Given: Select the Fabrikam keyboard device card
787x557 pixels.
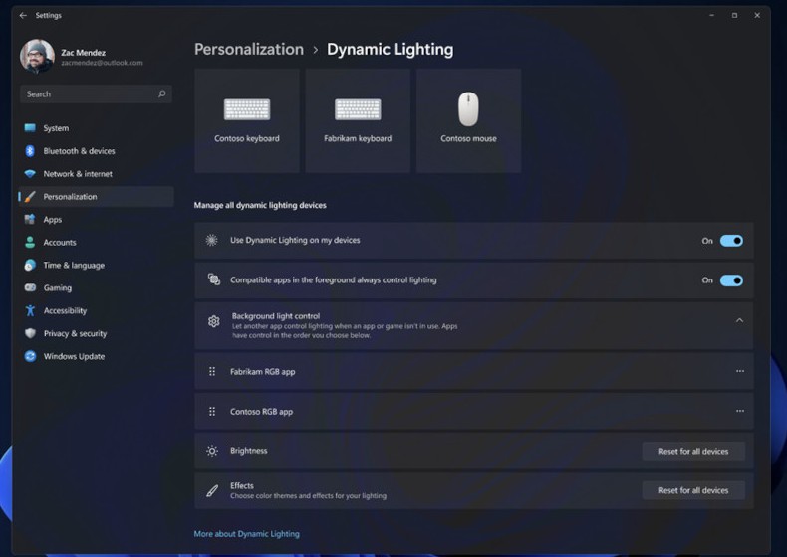Looking at the screenshot, I should coord(358,120).
